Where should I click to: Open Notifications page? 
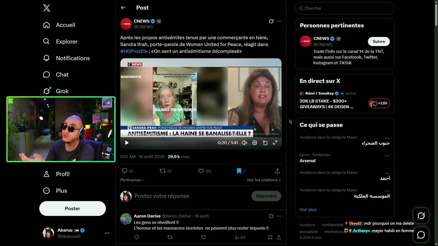[x=66, y=58]
